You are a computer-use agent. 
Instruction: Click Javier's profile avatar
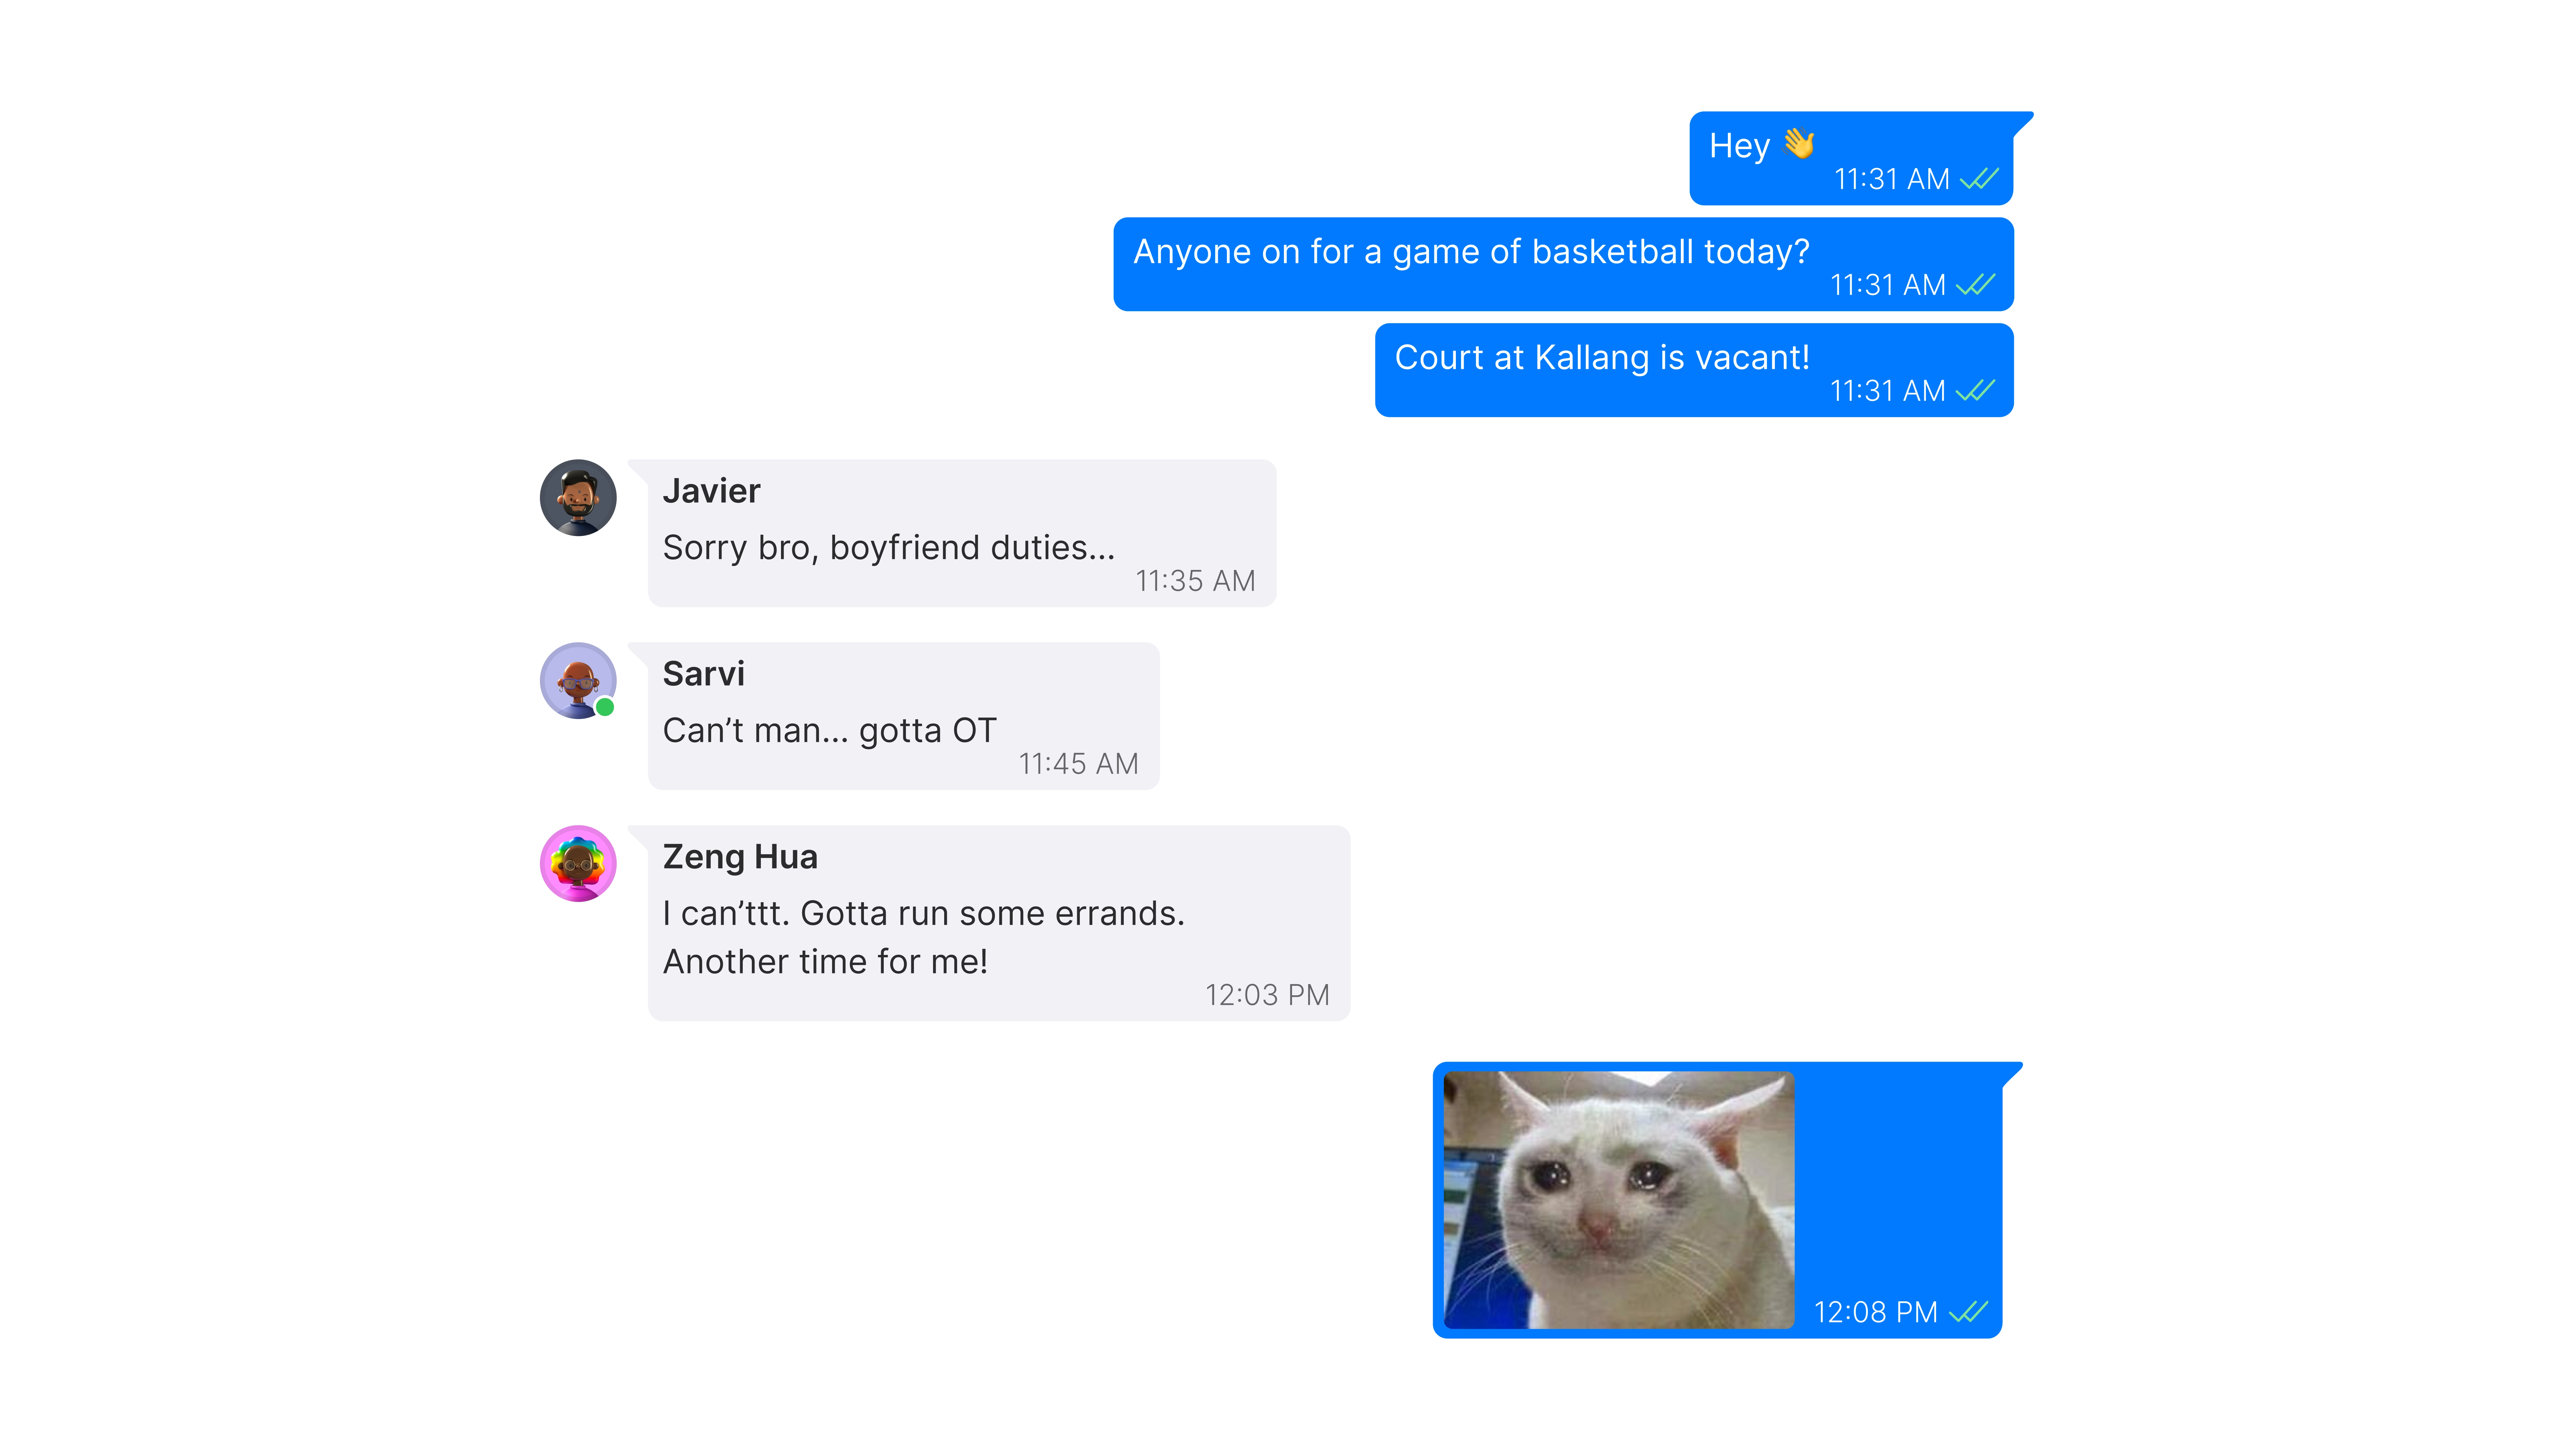click(578, 498)
